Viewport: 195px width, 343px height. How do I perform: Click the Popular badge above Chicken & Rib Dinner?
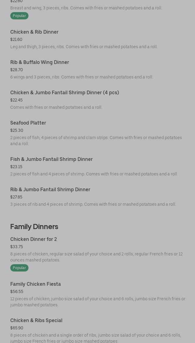[x=19, y=16]
